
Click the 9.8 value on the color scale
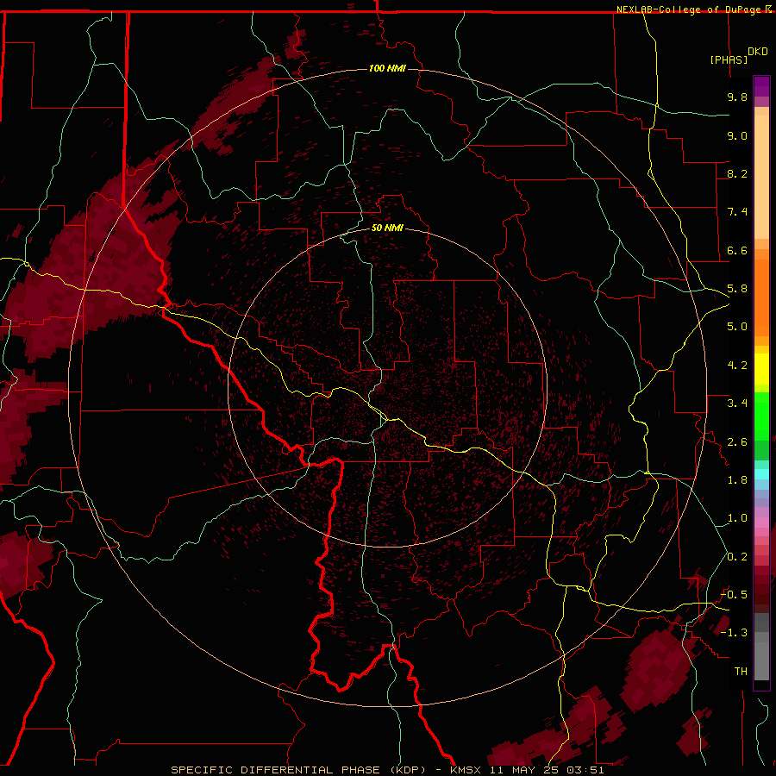(737, 97)
